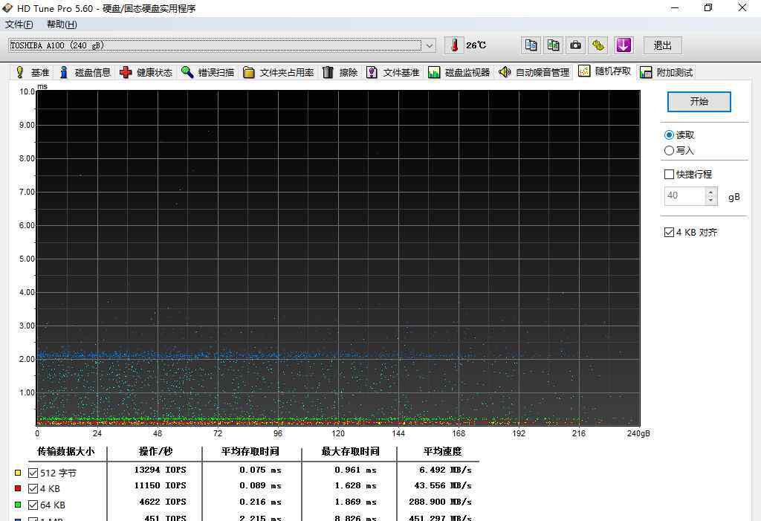Open the 附加测试 extra tests tab

pyautogui.click(x=667, y=72)
